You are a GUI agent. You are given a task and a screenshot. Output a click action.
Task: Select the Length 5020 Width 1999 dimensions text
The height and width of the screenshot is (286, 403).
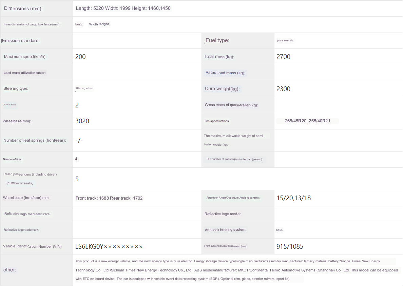[x=122, y=8]
